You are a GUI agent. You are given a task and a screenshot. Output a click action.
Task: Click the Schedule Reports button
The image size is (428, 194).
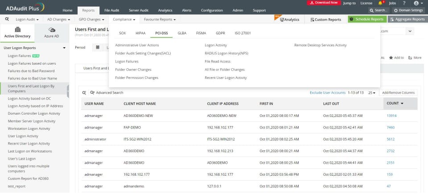367,20
